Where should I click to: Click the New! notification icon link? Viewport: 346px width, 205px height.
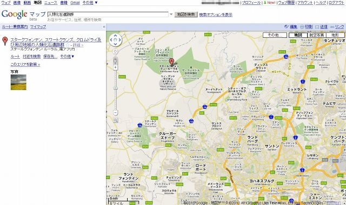[x=269, y=3]
